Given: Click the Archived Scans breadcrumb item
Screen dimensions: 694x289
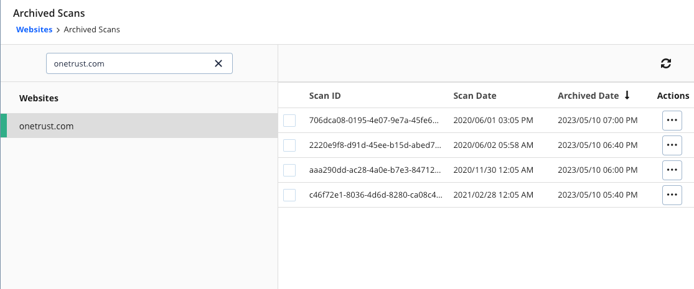Looking at the screenshot, I should (x=91, y=29).
